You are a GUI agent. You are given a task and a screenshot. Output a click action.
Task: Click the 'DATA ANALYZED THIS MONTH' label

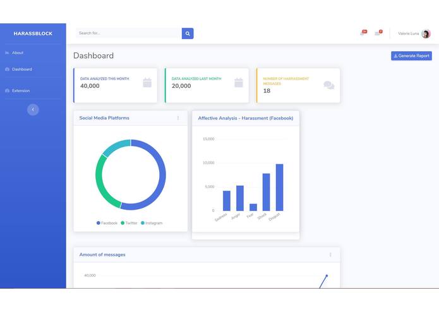click(x=105, y=79)
